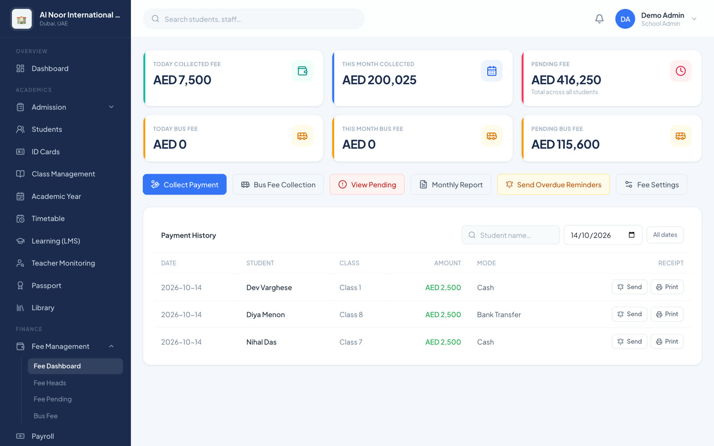714x446 pixels.
Task: Click View Pending button
Action: [367, 185]
